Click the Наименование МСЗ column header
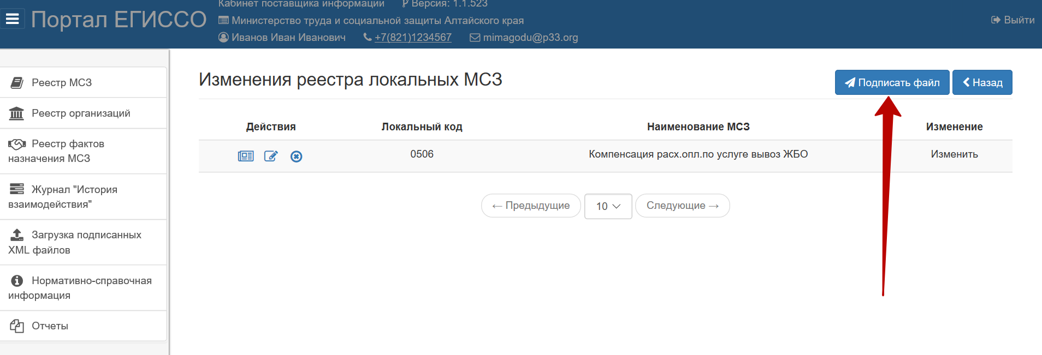 pyautogui.click(x=698, y=127)
